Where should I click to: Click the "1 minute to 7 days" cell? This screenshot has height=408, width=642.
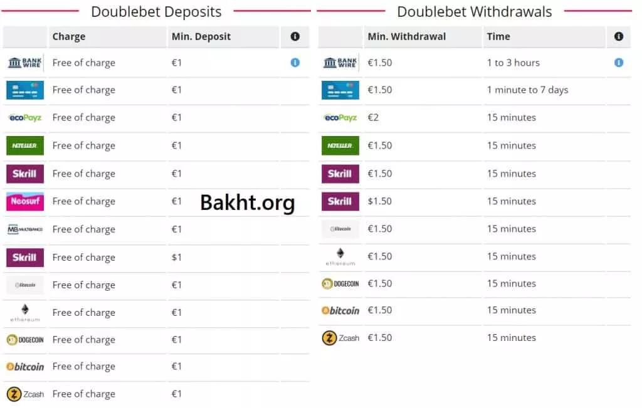click(527, 90)
